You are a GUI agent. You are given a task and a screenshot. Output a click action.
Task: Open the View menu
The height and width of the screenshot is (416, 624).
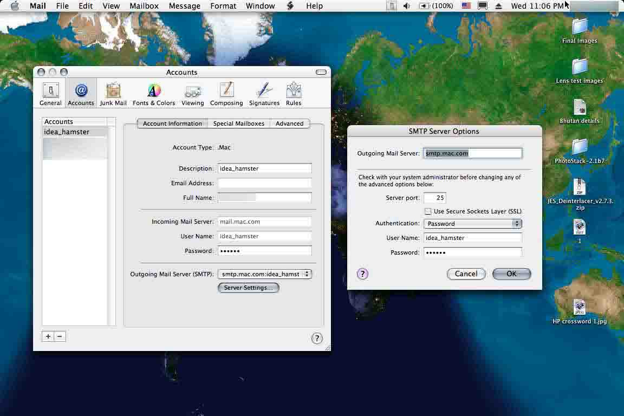(111, 6)
